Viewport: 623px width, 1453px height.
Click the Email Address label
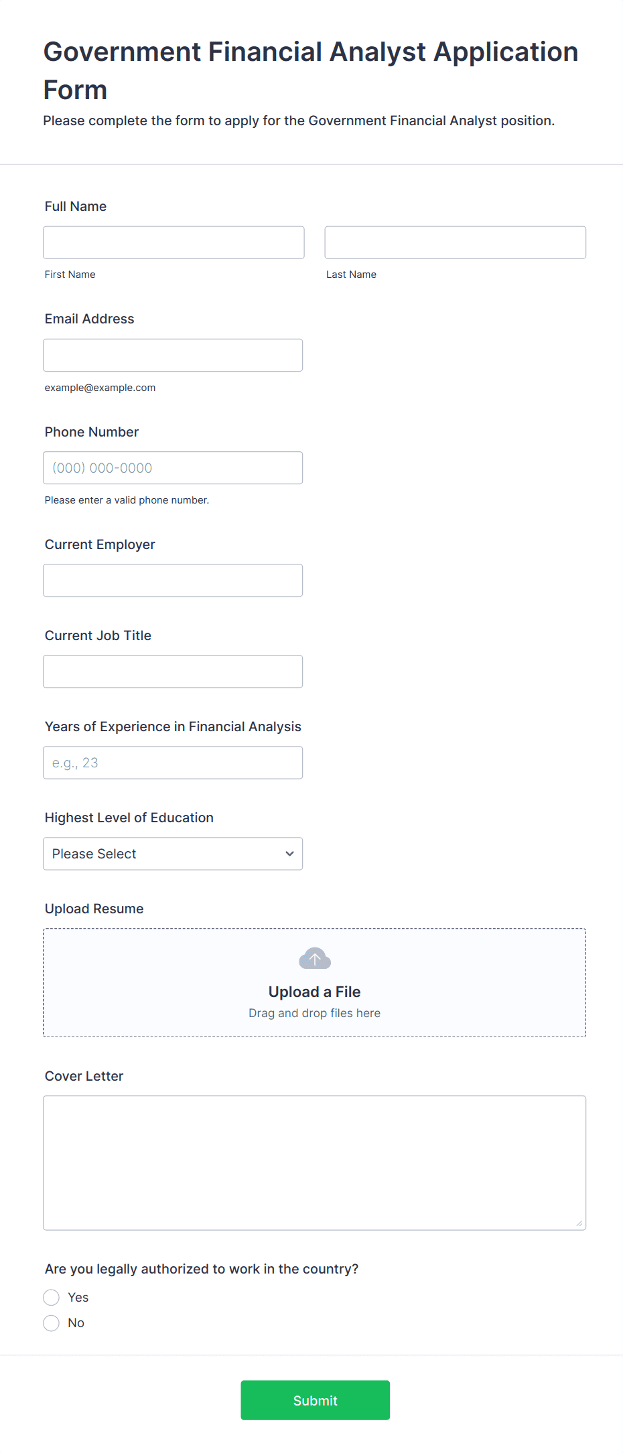coord(90,319)
